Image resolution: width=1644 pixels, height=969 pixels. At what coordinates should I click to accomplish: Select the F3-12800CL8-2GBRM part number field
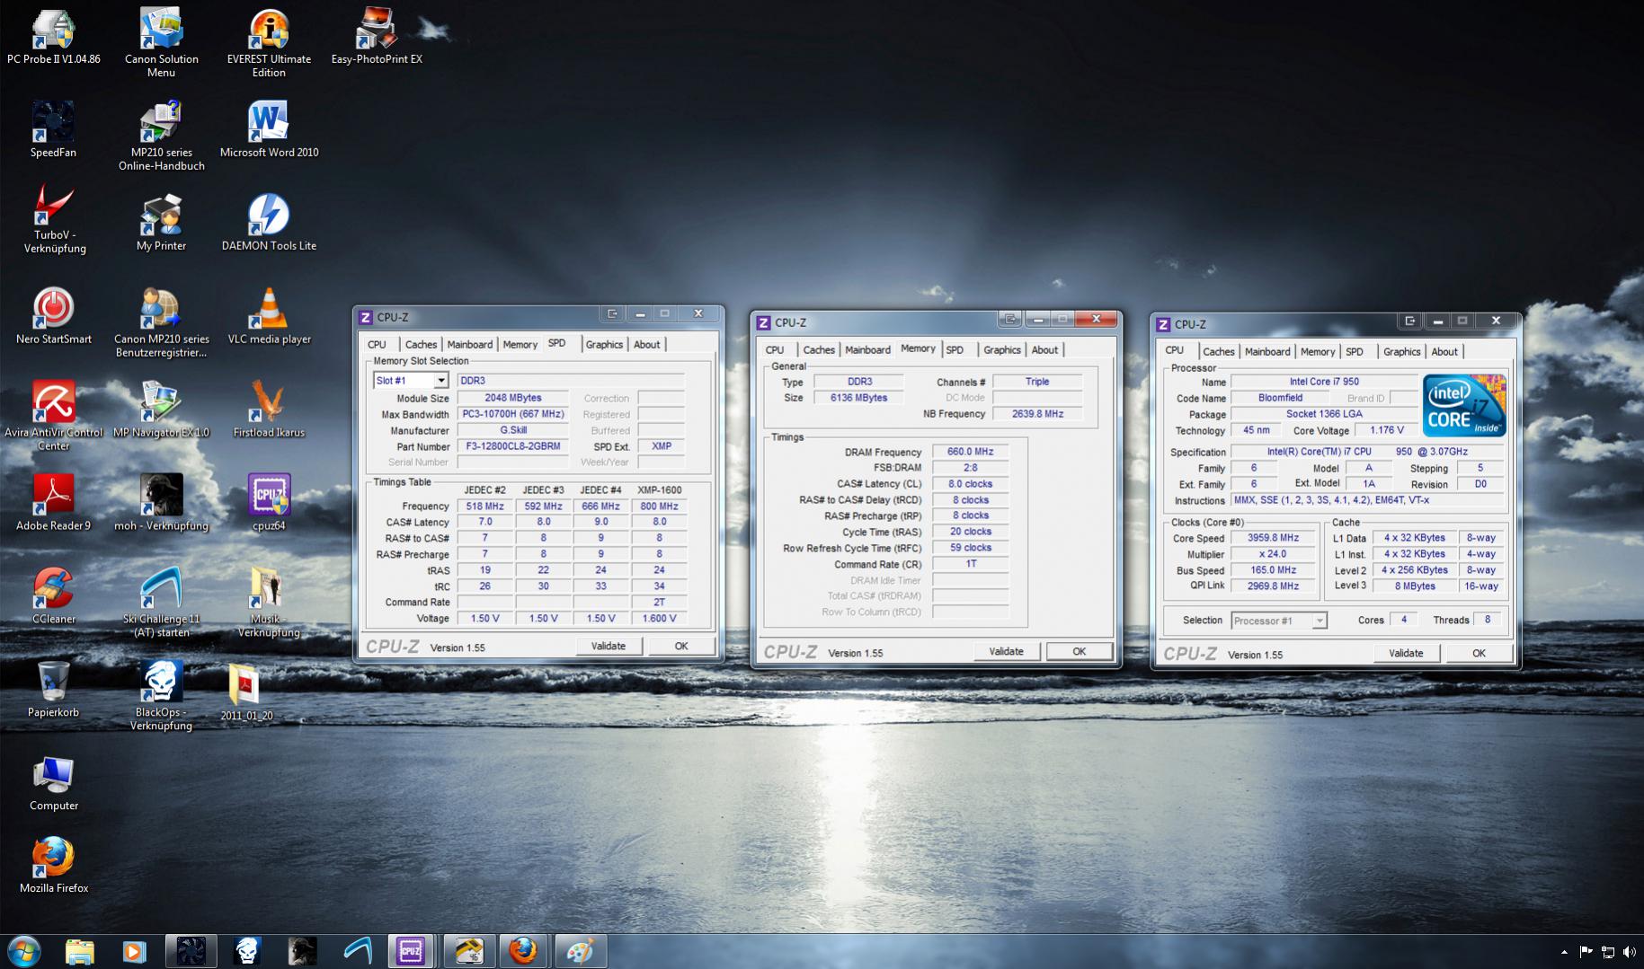(x=512, y=446)
